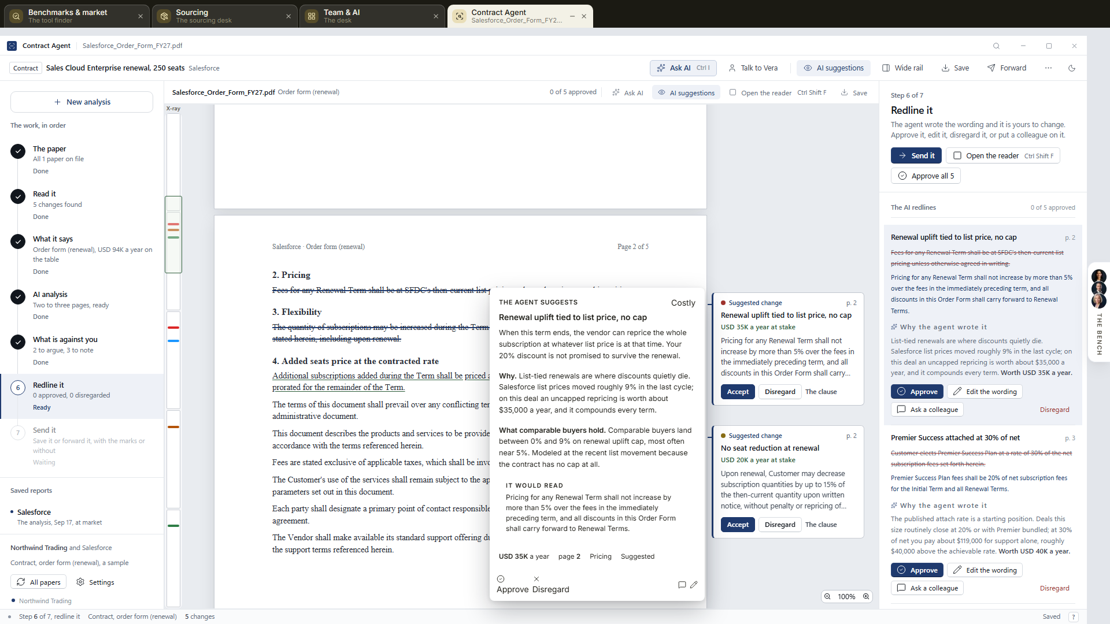Tick the Open the reader checkbox in document header
This screenshot has width=1110, height=624.
732,92
